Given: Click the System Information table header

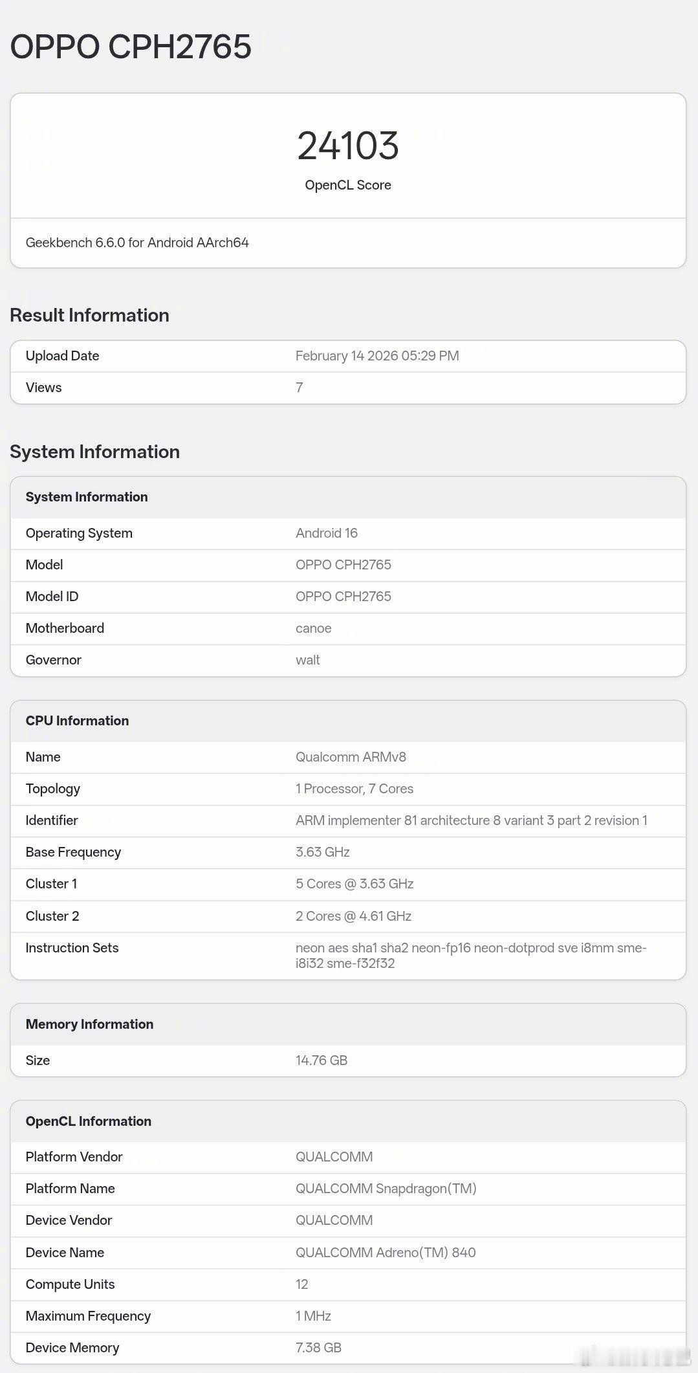Looking at the screenshot, I should 87,497.
